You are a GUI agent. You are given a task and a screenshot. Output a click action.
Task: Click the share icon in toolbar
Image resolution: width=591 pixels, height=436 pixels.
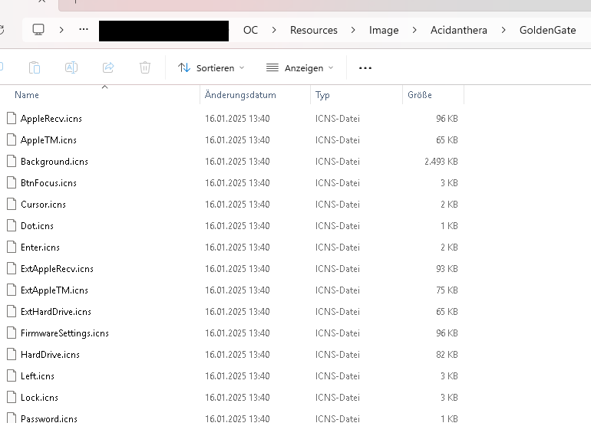pos(108,67)
